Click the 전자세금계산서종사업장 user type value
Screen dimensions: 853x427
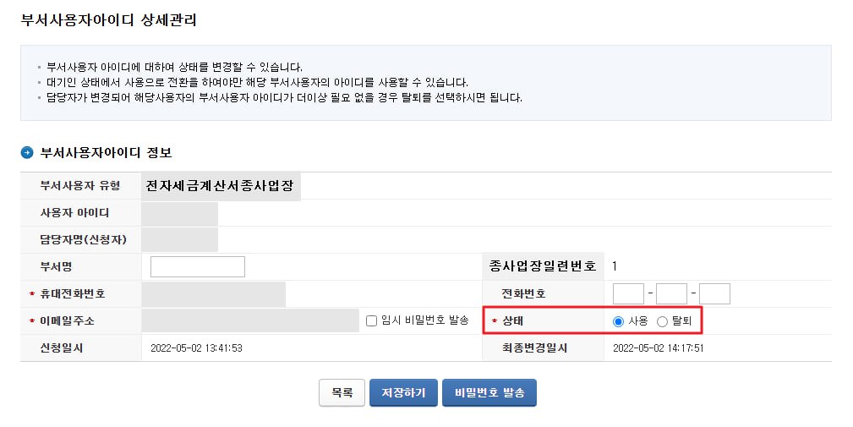(221, 185)
